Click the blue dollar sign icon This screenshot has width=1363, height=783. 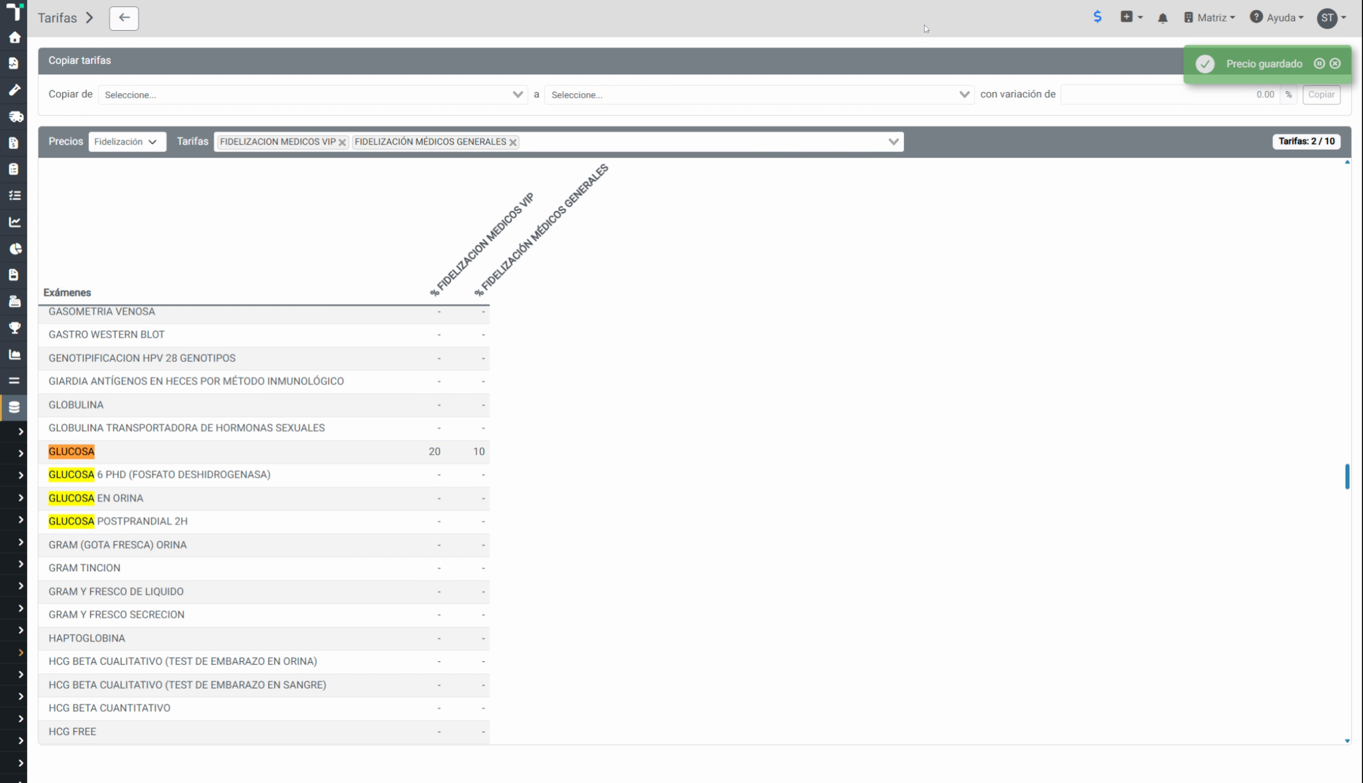coord(1097,17)
